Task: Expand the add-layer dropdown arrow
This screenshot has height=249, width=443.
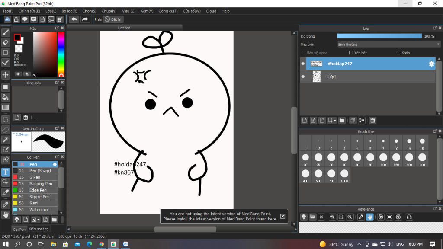Action: click(335, 121)
